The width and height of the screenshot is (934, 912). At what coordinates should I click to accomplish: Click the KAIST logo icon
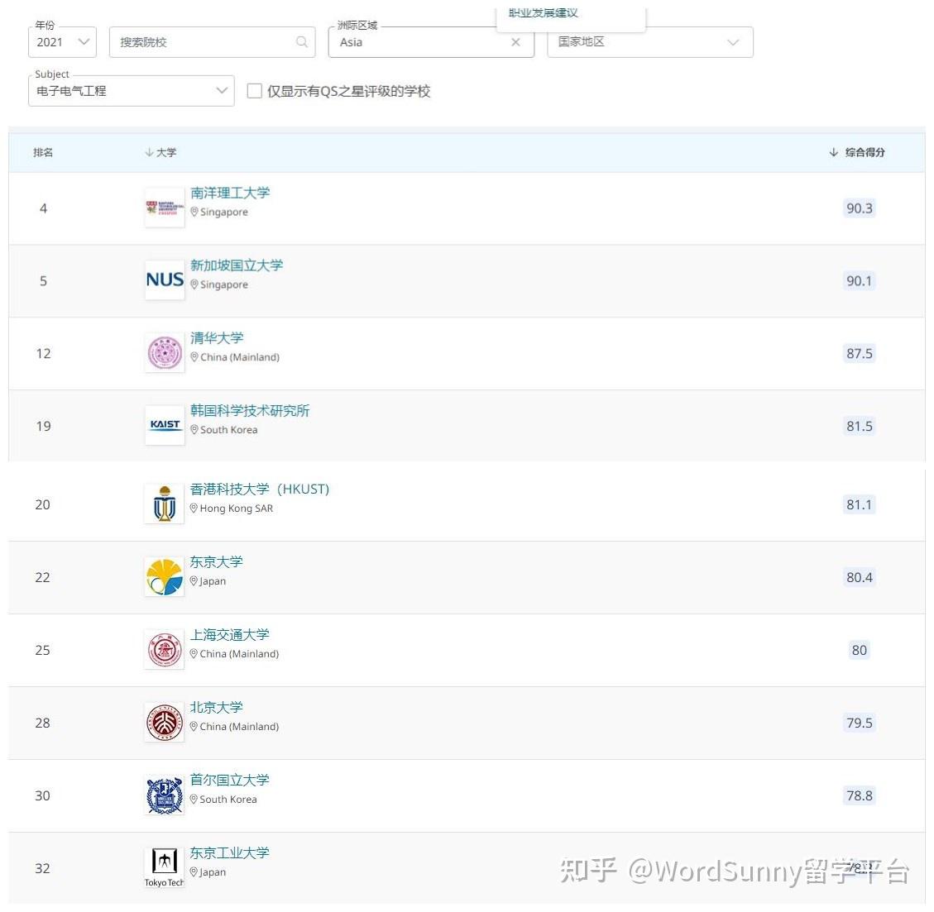click(x=165, y=425)
